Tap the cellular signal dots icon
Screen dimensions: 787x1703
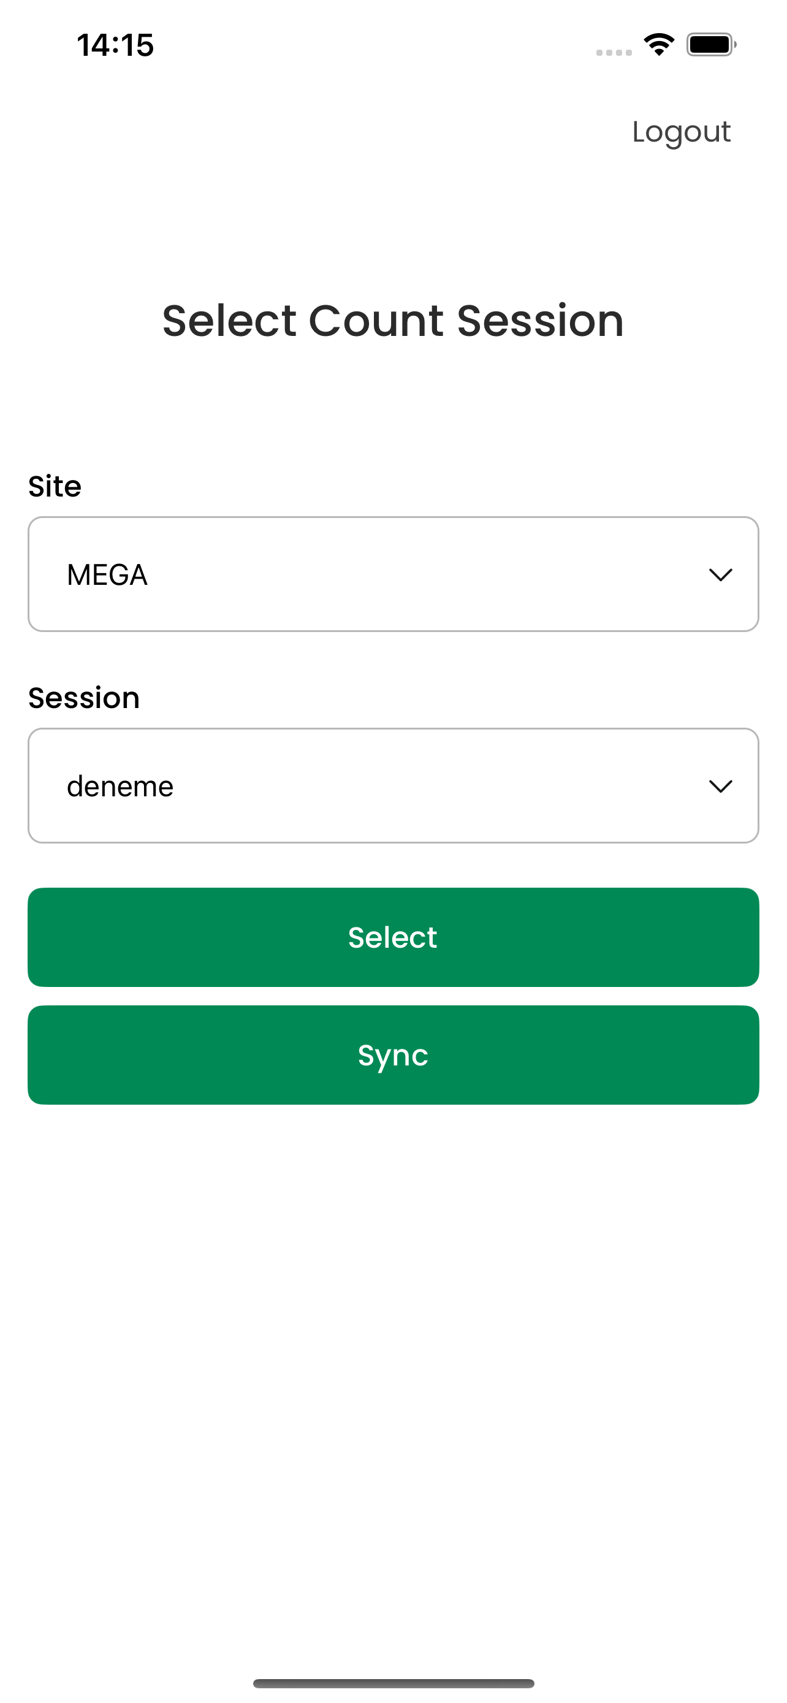[x=614, y=52]
